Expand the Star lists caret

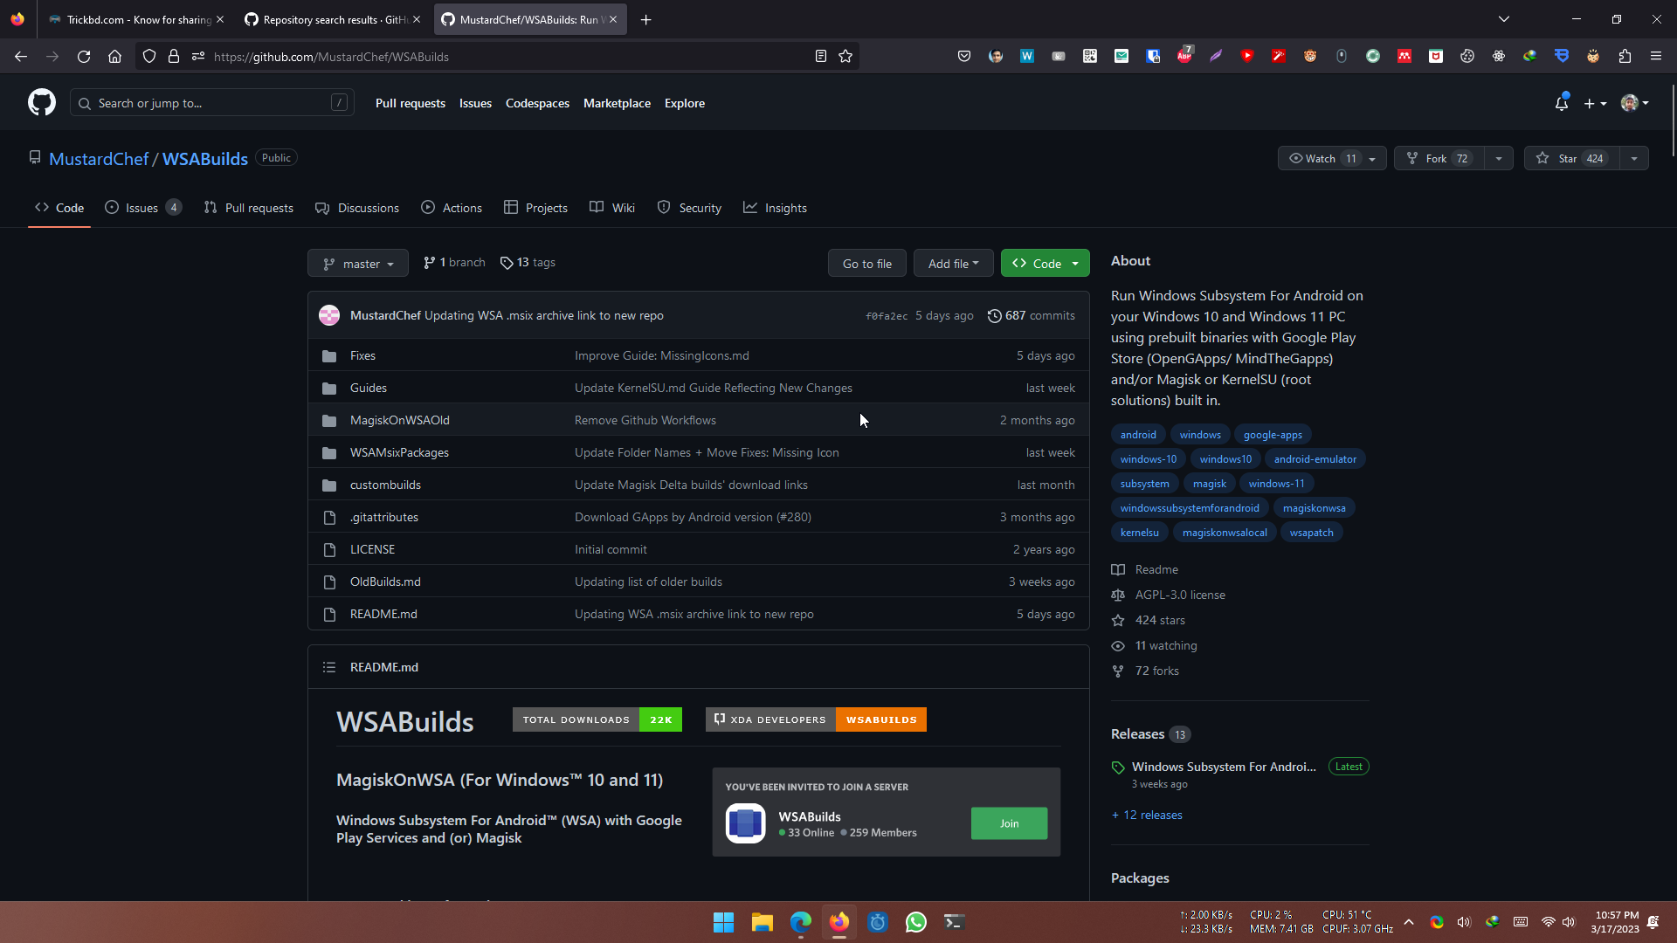pyautogui.click(x=1634, y=159)
